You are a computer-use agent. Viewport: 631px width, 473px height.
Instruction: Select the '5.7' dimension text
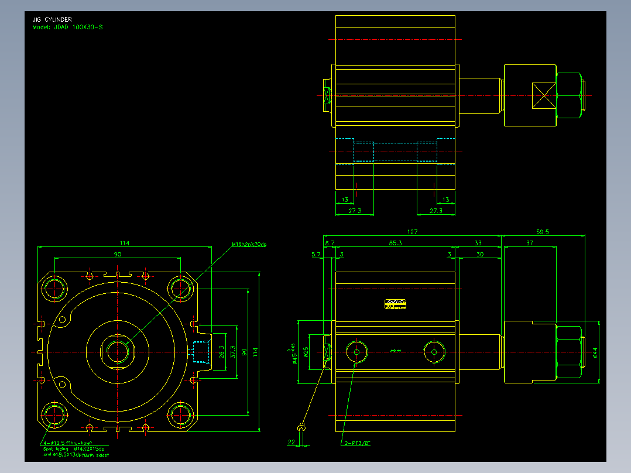tap(316, 255)
